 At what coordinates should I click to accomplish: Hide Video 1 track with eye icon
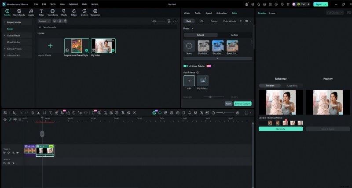18,153
